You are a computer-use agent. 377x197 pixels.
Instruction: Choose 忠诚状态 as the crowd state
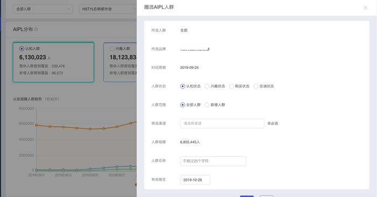pyautogui.click(x=256, y=86)
